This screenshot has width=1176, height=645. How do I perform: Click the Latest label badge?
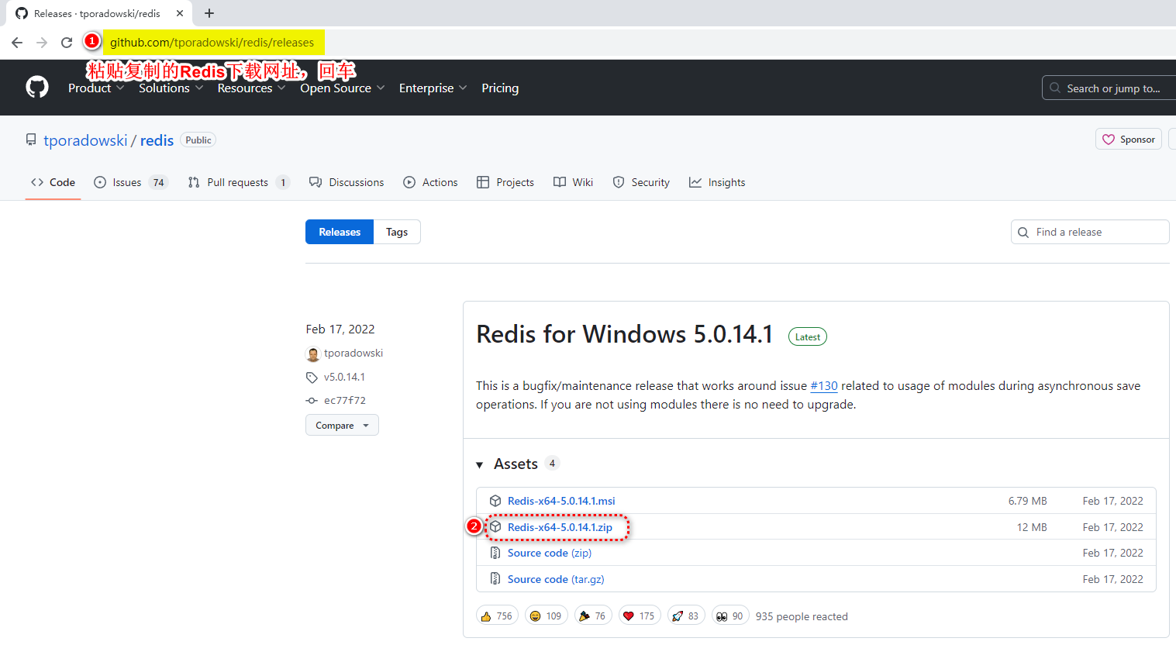[808, 337]
